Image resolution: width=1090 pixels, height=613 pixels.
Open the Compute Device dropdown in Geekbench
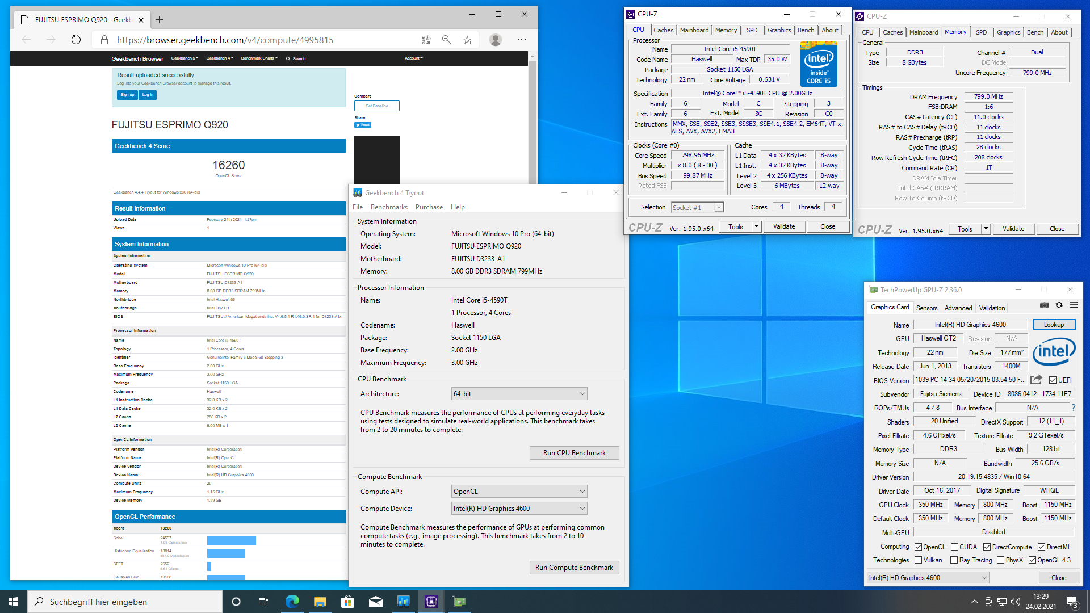click(519, 509)
